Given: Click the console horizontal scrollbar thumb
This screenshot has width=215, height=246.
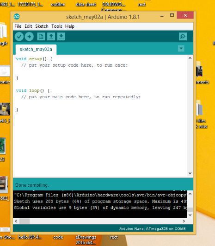Looking at the screenshot, I should coord(25,221).
